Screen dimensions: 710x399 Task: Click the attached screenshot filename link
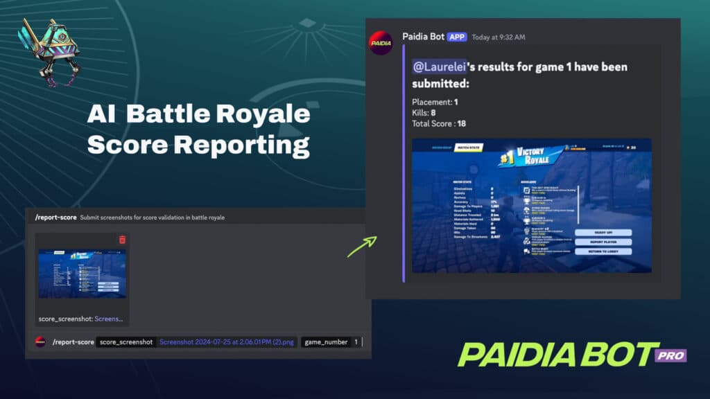pos(227,342)
